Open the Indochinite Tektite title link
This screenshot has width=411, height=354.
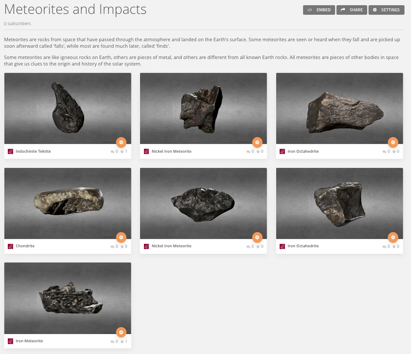[33, 151]
